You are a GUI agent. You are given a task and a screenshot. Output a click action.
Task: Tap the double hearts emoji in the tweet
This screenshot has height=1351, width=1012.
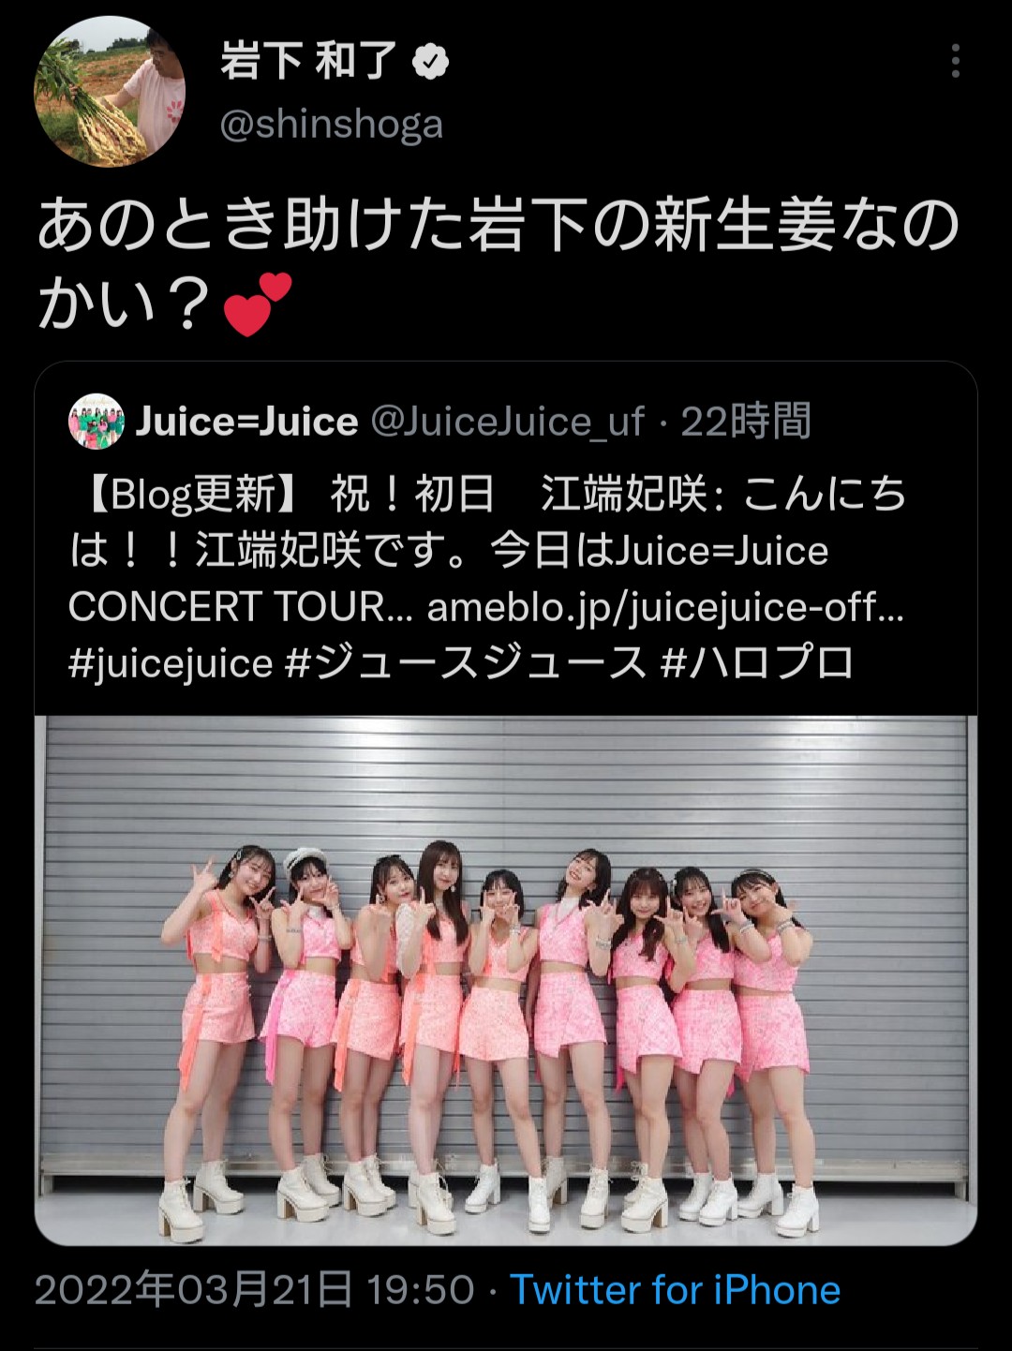[x=259, y=304]
